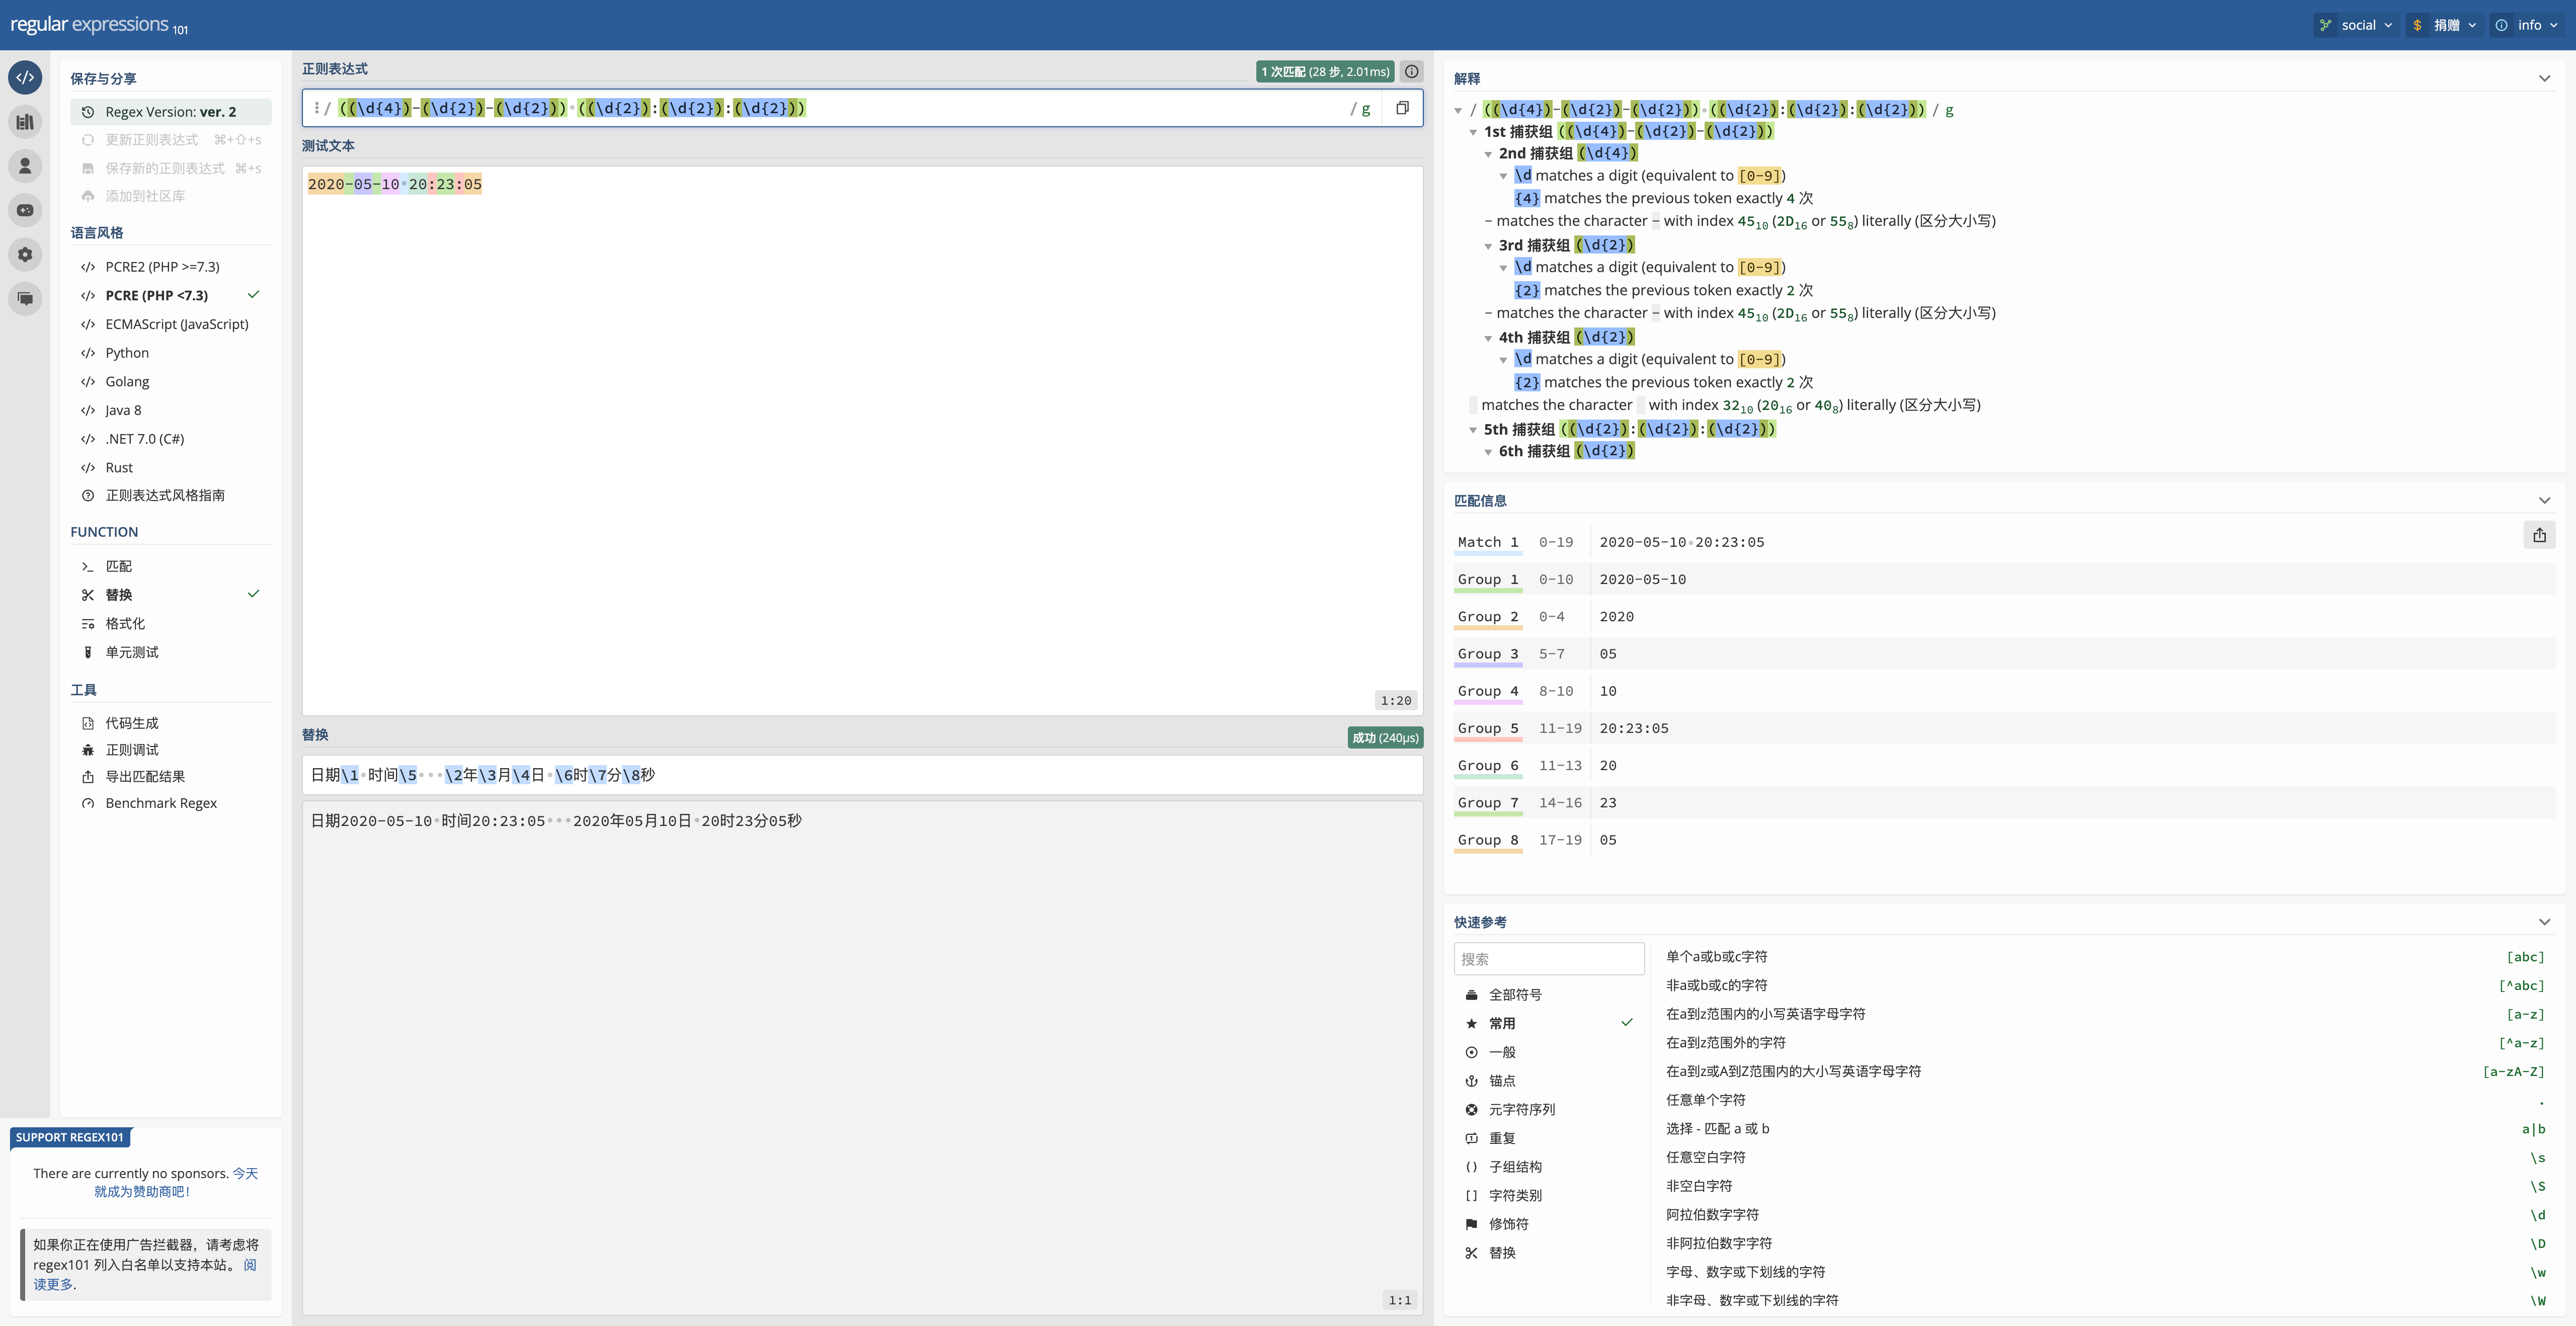Select Python flavor
The width and height of the screenshot is (2576, 1326).
(x=171, y=353)
